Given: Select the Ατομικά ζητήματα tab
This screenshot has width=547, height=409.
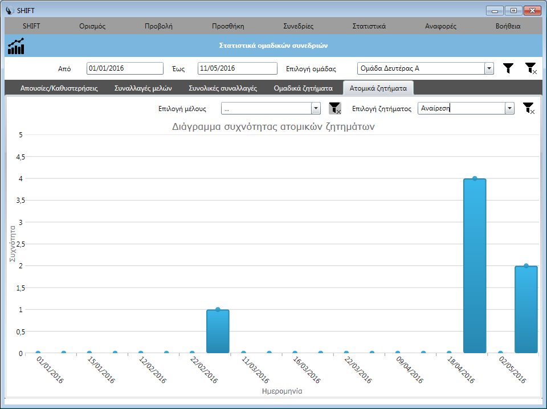Looking at the screenshot, I should [x=378, y=88].
